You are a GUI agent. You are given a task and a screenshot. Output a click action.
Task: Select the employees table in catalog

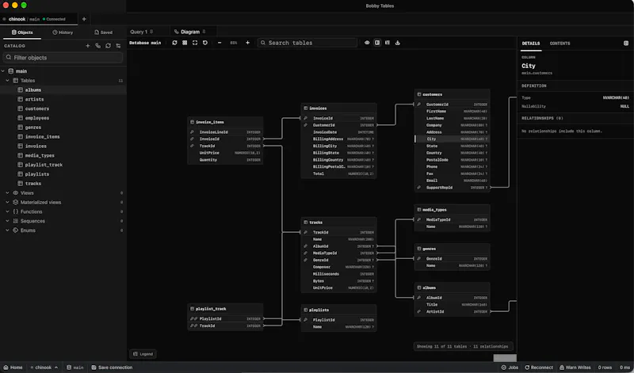click(x=63, y=117)
